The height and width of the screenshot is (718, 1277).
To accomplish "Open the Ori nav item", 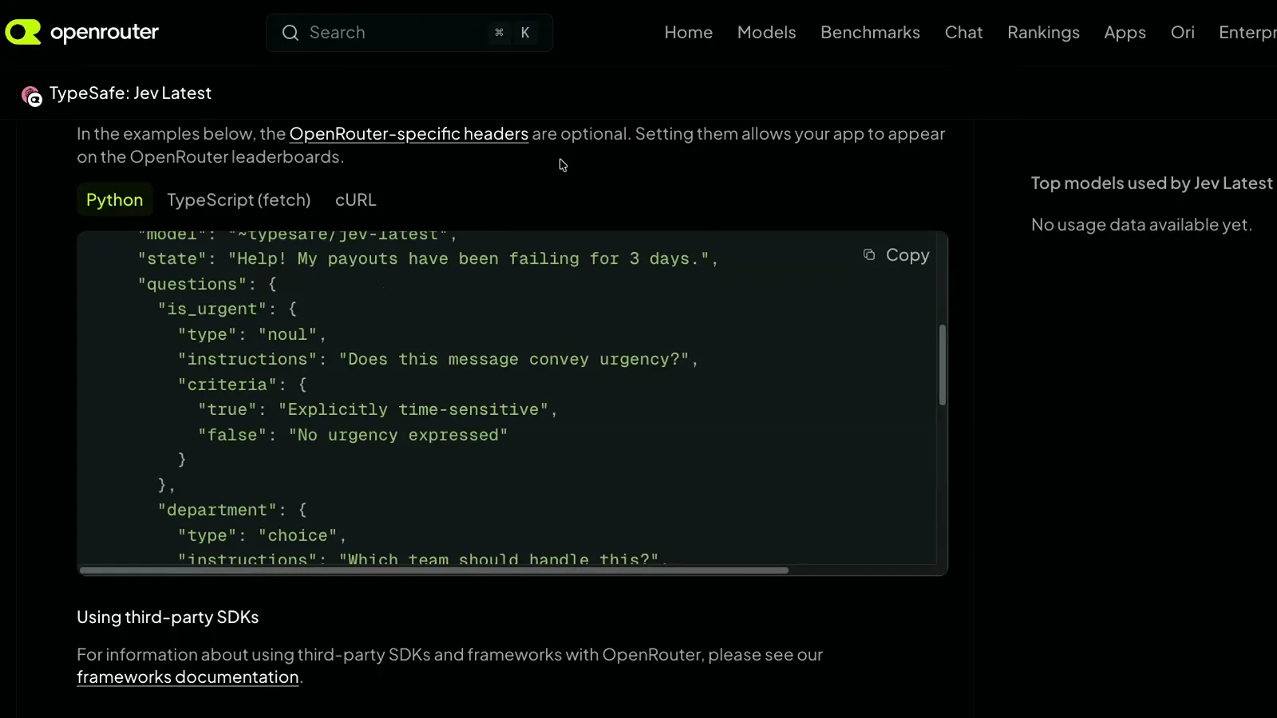I will tap(1182, 33).
